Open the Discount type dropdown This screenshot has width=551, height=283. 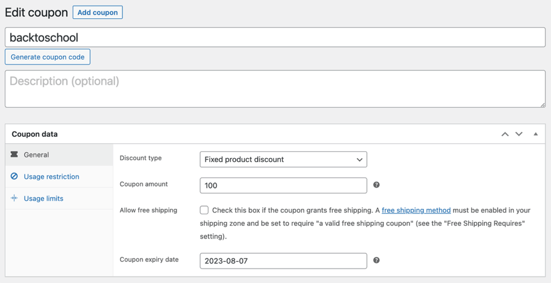click(x=283, y=159)
